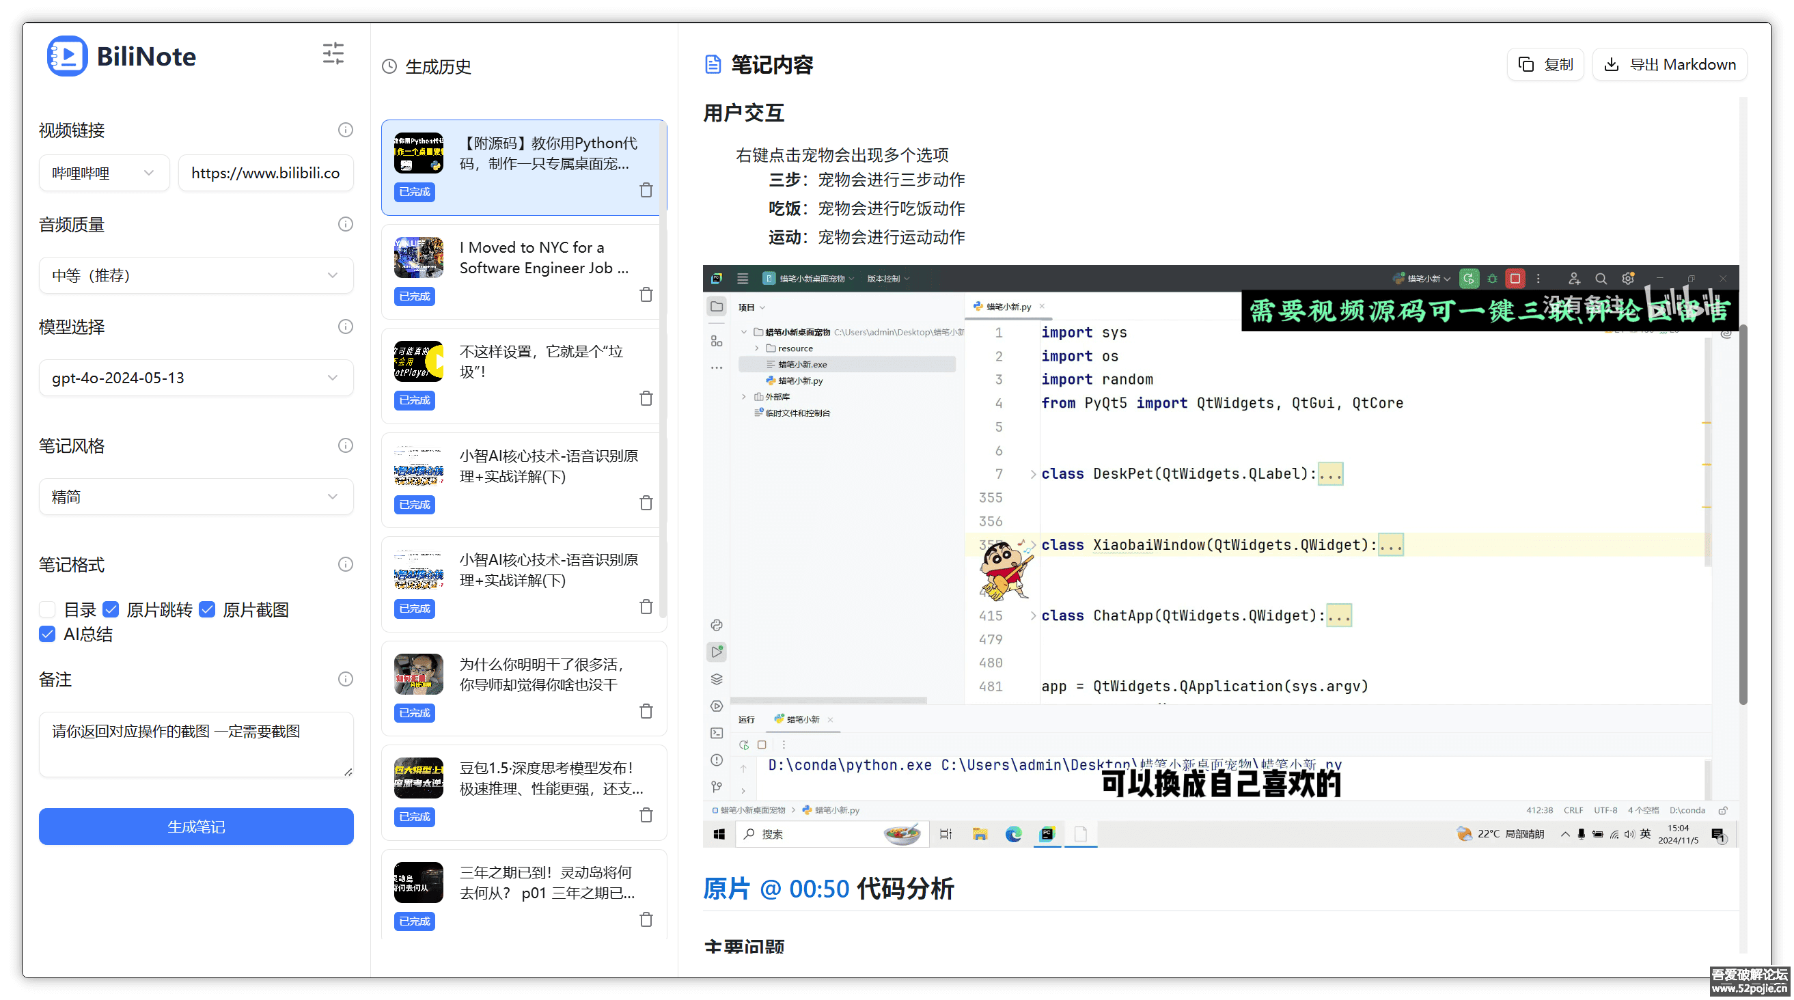Uncheck the 原片截图 checkbox
Image resolution: width=1794 pixels, height=1000 pixels.
point(207,609)
